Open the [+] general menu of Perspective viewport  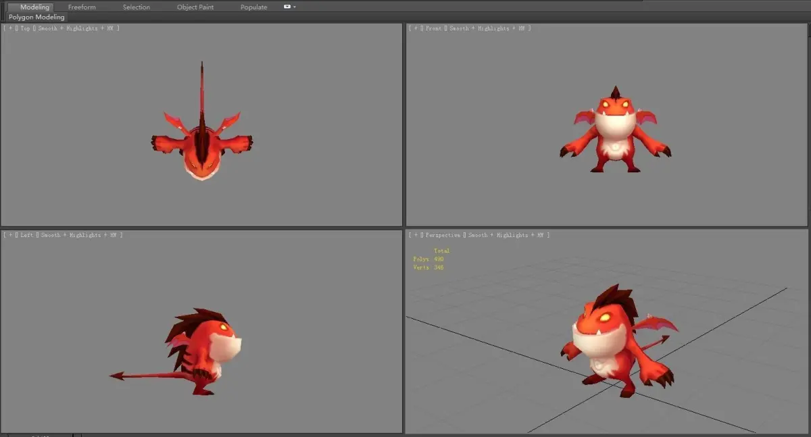(x=415, y=235)
